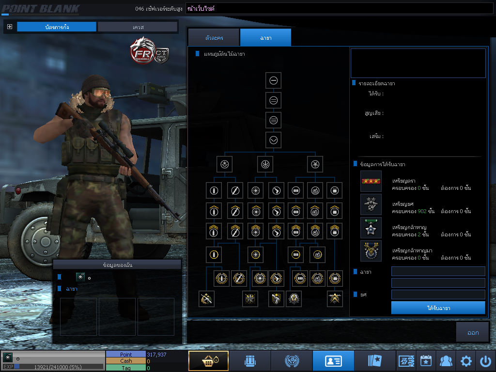
Task: Click the ได้รับฉายา button
Action: click(438, 308)
